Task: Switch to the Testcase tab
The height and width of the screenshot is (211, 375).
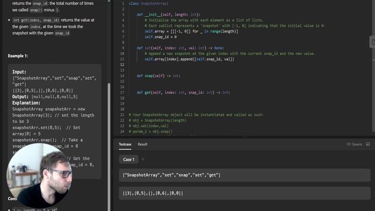Action: (x=125, y=144)
